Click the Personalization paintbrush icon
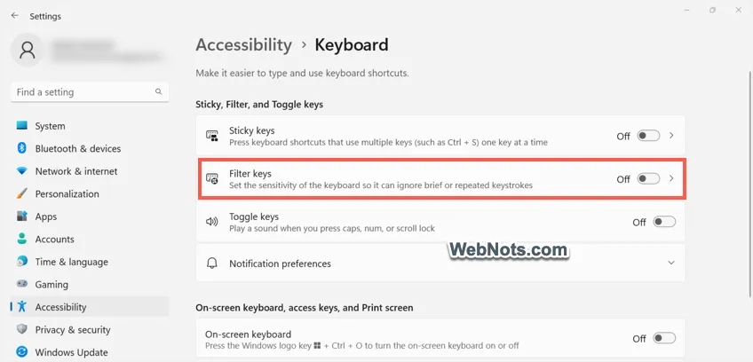 point(21,193)
